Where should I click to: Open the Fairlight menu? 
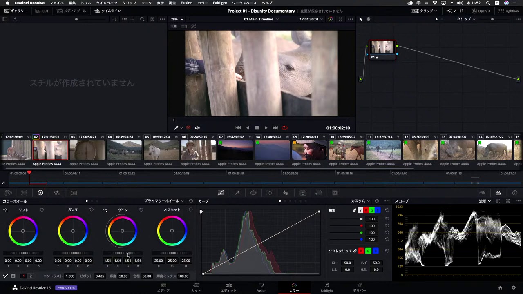220,3
